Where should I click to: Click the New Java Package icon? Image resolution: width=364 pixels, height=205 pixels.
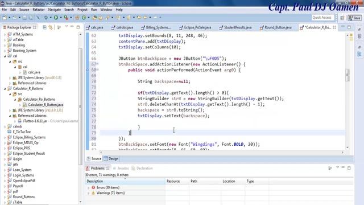point(77,18)
